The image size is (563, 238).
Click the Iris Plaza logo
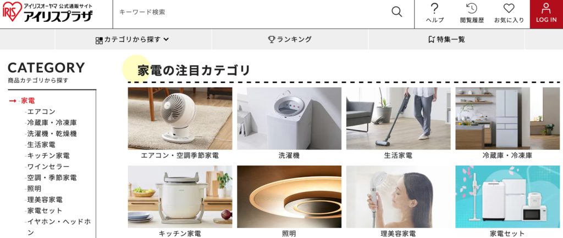tap(47, 12)
